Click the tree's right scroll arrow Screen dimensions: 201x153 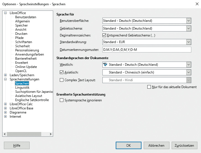[x=50, y=134]
